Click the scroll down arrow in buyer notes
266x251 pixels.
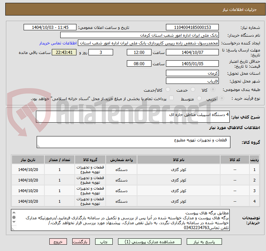click(x=14, y=222)
